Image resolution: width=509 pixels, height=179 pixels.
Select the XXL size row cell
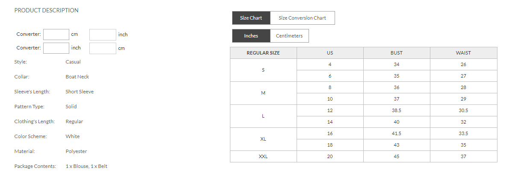pyautogui.click(x=263, y=156)
